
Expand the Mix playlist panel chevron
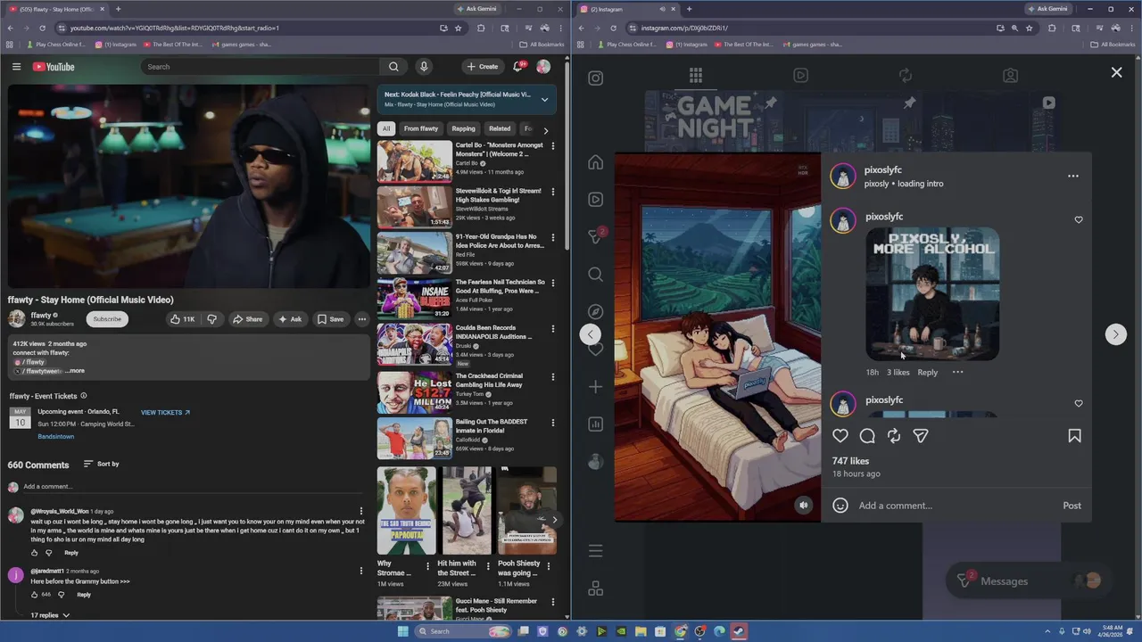click(545, 100)
